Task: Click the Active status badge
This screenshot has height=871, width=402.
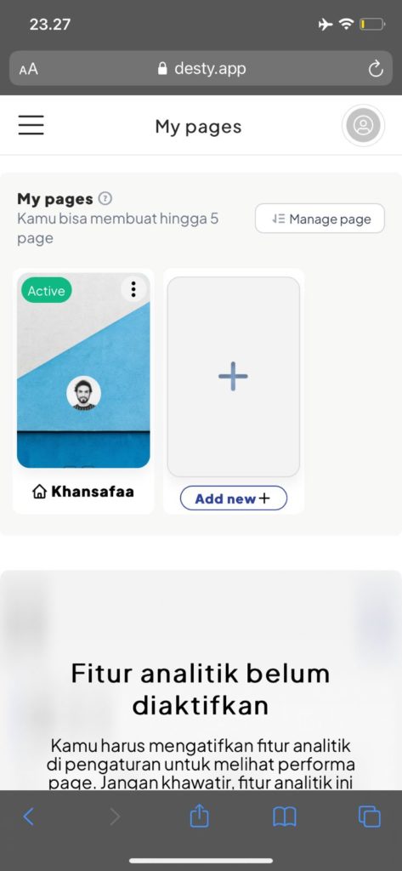Action: point(47,291)
